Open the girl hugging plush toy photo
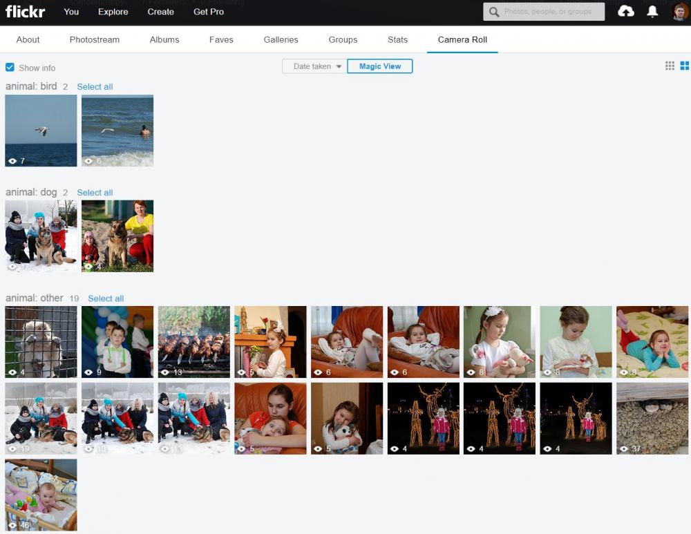 tap(347, 419)
